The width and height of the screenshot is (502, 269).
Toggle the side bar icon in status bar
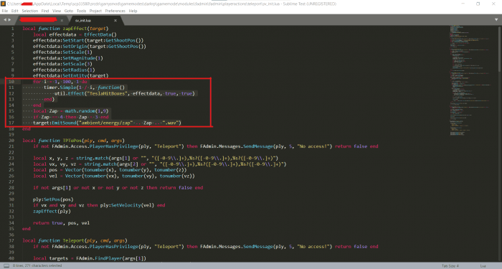tap(6, 266)
